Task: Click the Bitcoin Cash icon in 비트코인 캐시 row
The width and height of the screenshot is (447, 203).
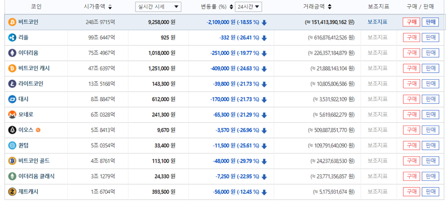Action: (12, 68)
